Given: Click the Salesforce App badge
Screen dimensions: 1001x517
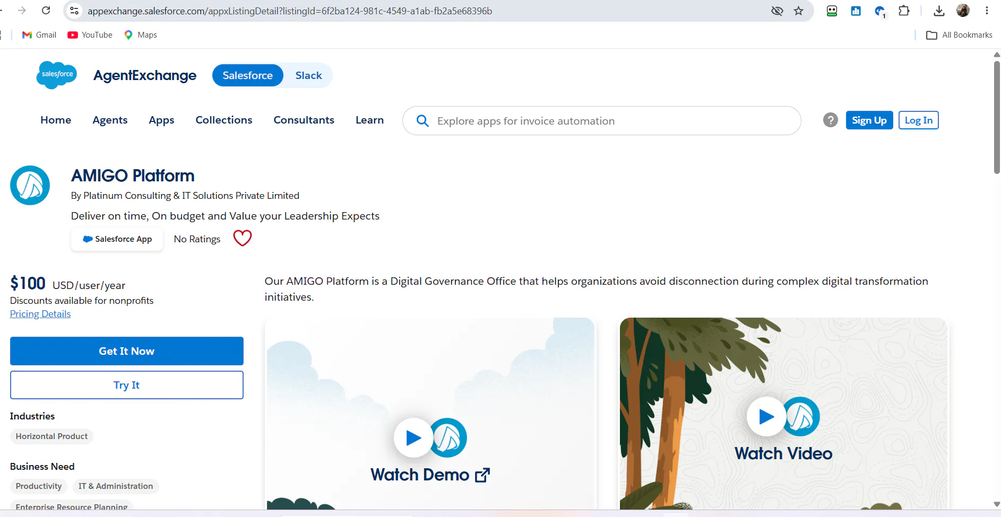Looking at the screenshot, I should coord(117,239).
